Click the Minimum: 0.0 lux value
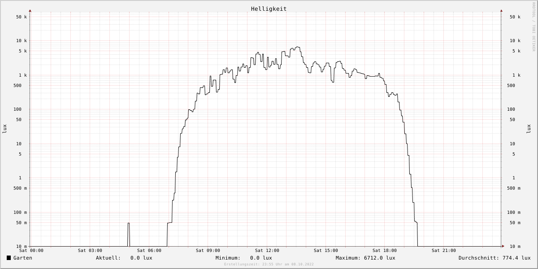Image resolution: width=538 pixels, height=269 pixels. point(244,258)
